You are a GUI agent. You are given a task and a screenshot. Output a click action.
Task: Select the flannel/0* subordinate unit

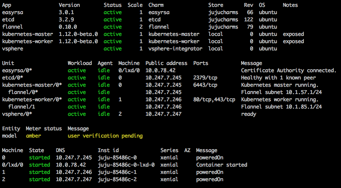tap(23, 92)
